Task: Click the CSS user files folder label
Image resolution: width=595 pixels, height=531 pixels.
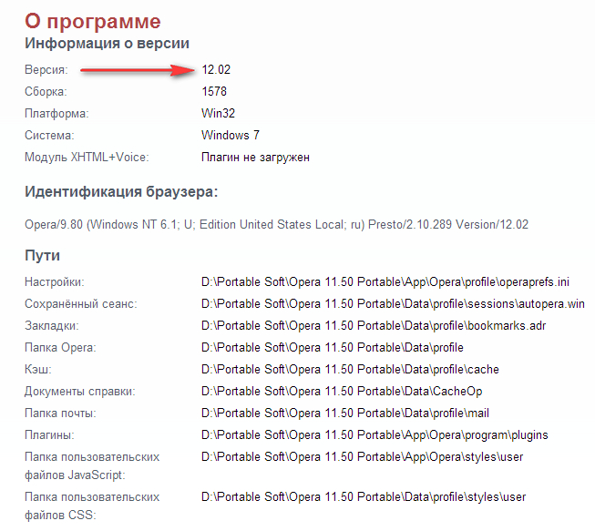Action: (x=92, y=506)
